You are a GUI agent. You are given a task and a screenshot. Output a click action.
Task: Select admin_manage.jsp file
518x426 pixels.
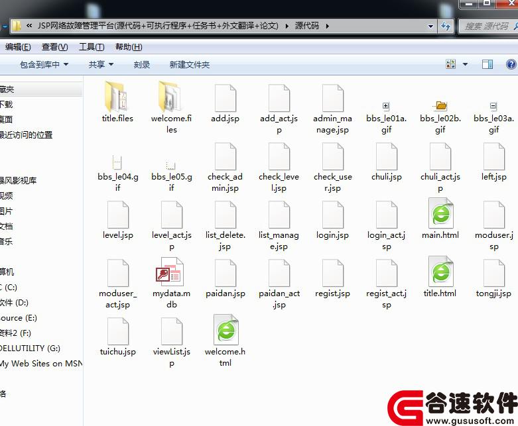333,109
